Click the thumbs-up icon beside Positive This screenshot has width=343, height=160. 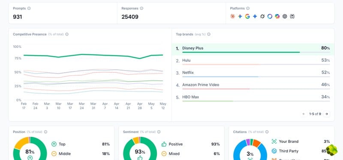[164, 144]
